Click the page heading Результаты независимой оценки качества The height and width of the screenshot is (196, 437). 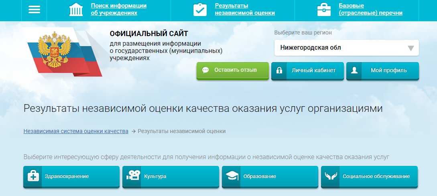pos(203,109)
